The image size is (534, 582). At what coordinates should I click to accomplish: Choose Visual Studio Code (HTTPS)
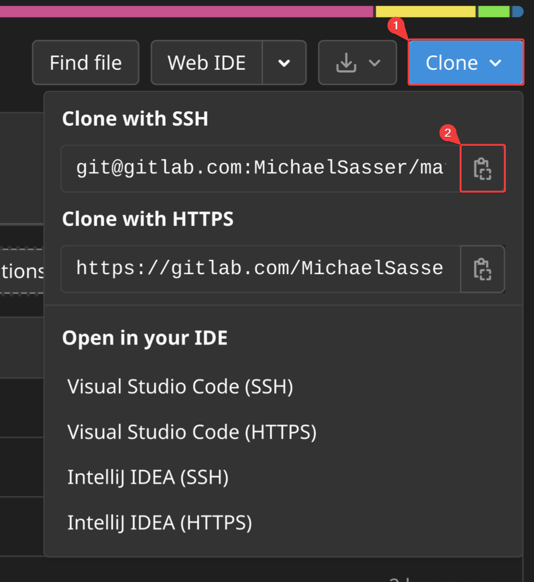pos(192,432)
